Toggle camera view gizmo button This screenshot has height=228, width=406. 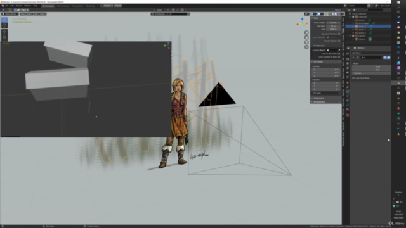pos(306,42)
